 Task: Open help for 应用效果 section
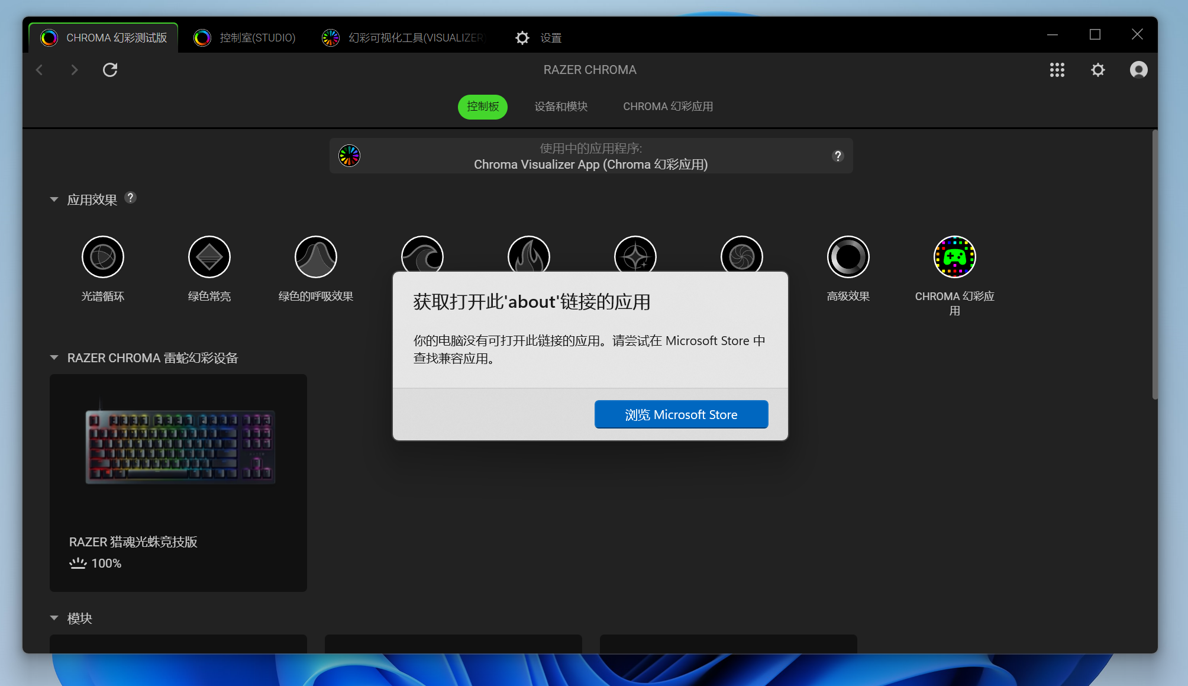click(x=130, y=198)
